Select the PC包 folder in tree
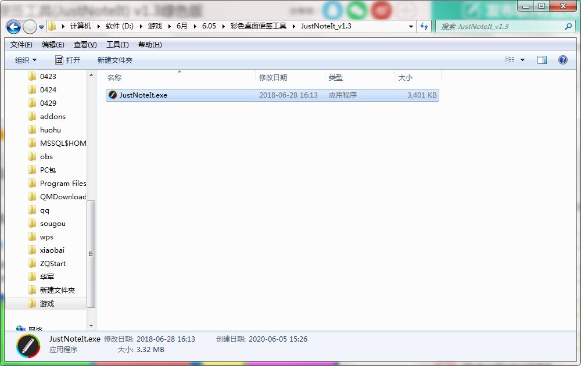The width and height of the screenshot is (581, 366). (48, 170)
